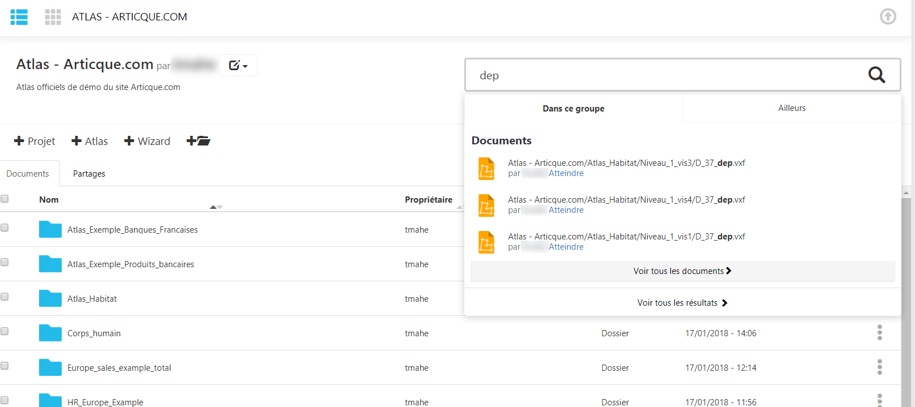Switch to the list view icon
Screen dimensions: 915x407
pyautogui.click(x=19, y=17)
